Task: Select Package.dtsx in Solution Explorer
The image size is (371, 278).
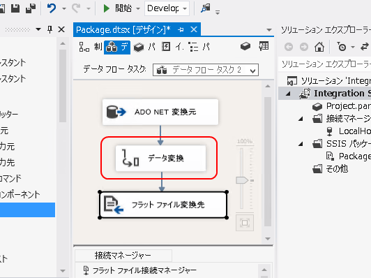Action: pyautogui.click(x=348, y=156)
